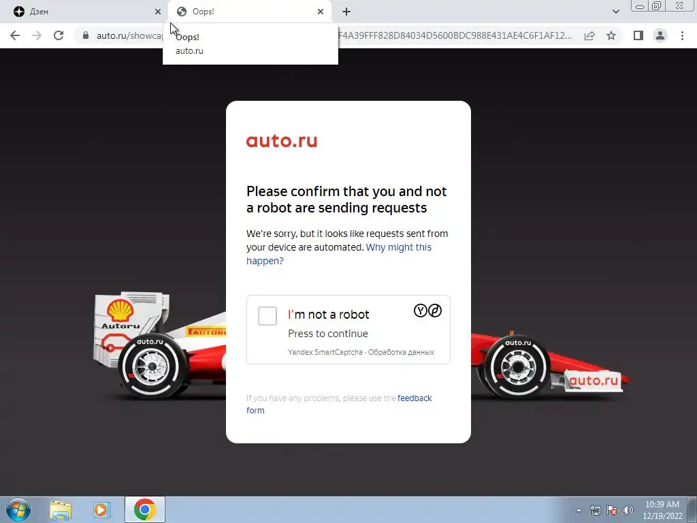Click the volume speaker tray icon
This screenshot has width=697, height=523.
point(628,510)
